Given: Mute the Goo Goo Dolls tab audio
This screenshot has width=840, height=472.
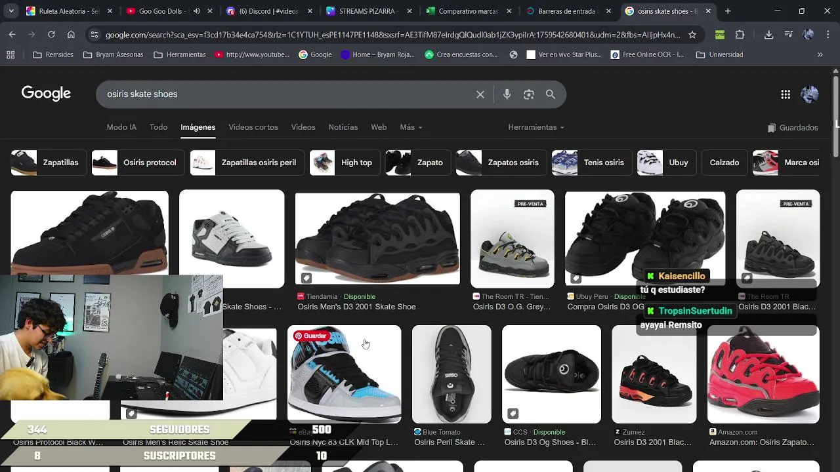Looking at the screenshot, I should (x=197, y=11).
